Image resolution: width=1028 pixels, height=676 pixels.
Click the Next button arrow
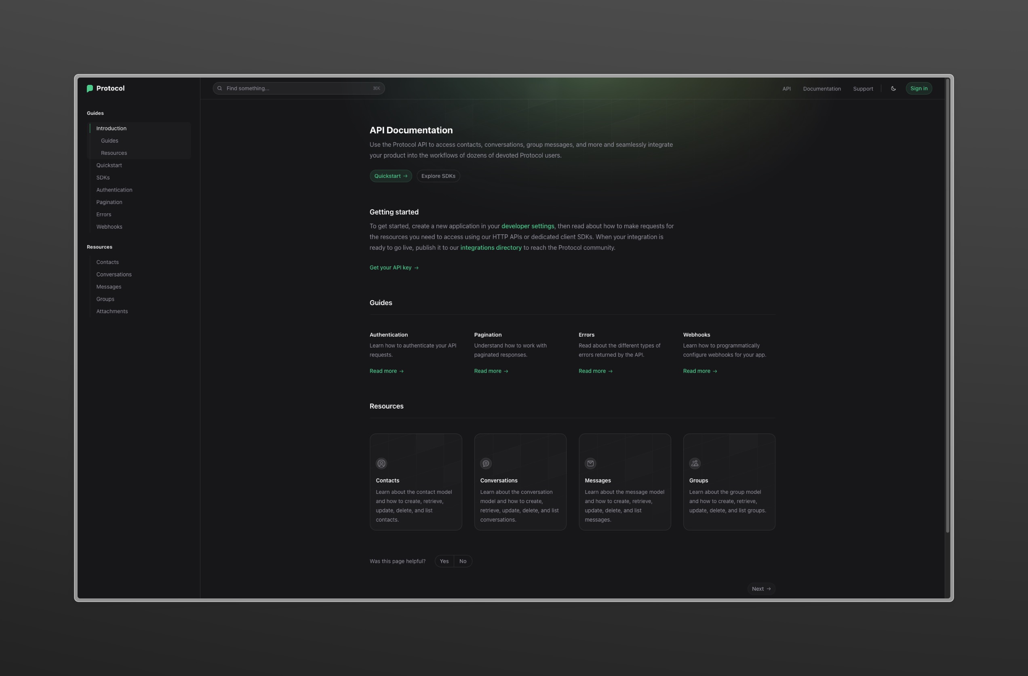[x=769, y=589]
